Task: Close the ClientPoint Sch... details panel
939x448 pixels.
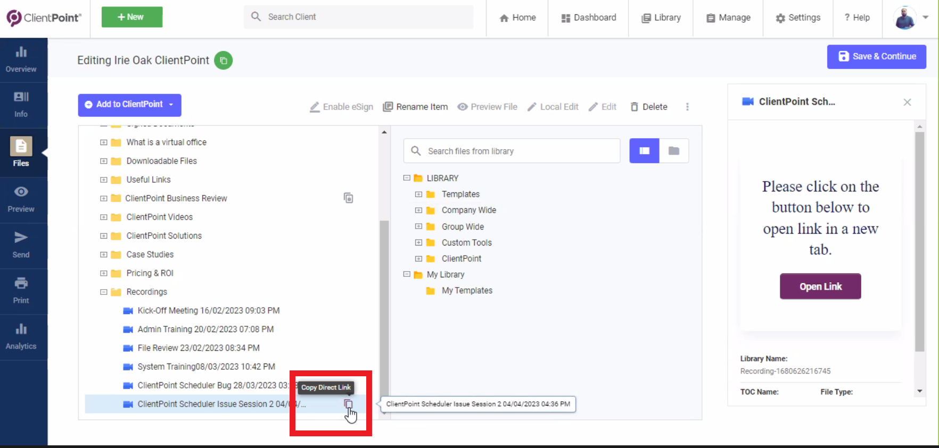Action: (x=907, y=102)
